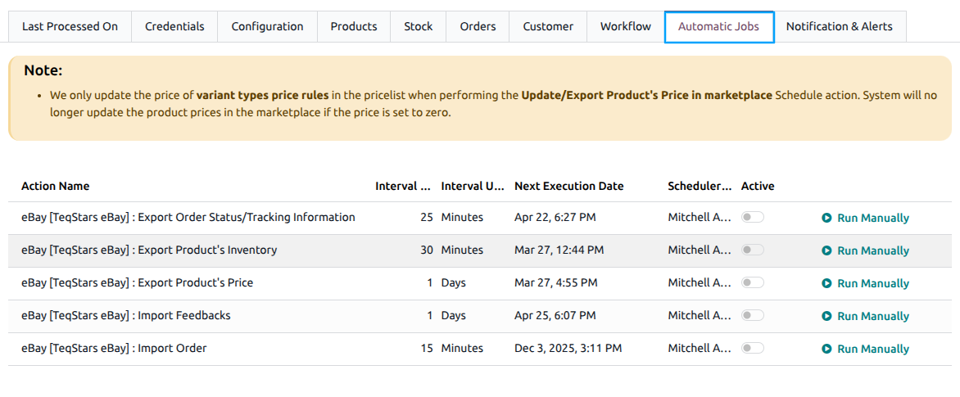Run Export Product's Price job manually
The height and width of the screenshot is (397, 960).
(x=865, y=283)
